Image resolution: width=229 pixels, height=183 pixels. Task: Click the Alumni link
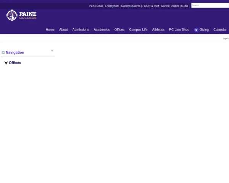pyautogui.click(x=165, y=6)
